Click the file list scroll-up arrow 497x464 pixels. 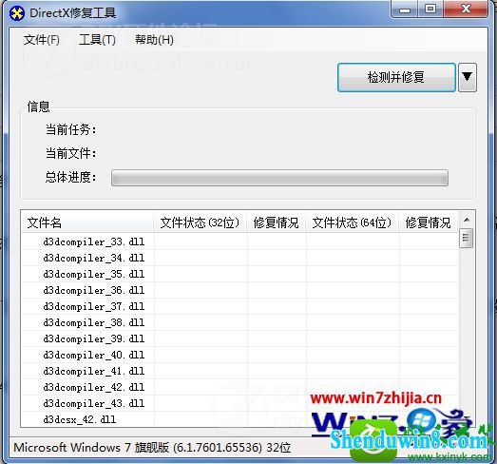coord(467,220)
